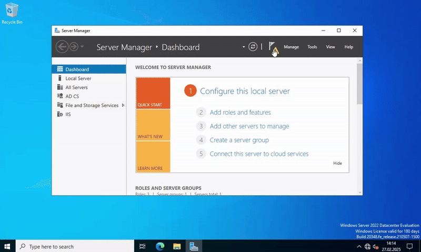
Task: Click the Server Manager title bar icon
Action: coord(57,31)
